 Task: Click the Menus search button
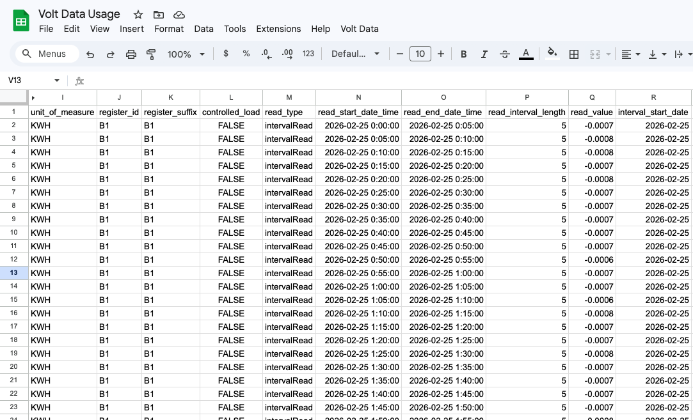point(45,54)
